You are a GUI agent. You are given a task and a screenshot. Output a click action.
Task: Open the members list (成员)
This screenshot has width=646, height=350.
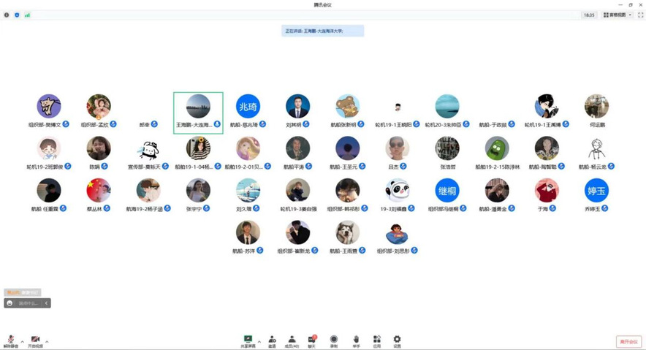tap(292, 341)
